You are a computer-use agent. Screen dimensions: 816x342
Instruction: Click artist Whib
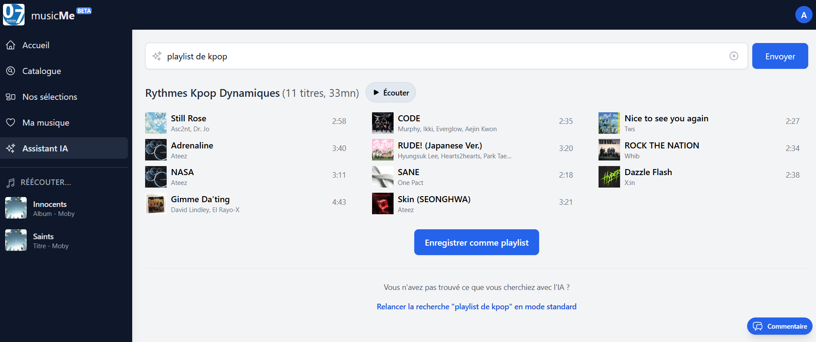[632, 156]
